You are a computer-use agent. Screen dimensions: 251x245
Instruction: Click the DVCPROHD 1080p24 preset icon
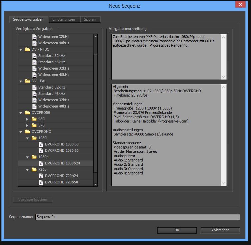pos(41,163)
